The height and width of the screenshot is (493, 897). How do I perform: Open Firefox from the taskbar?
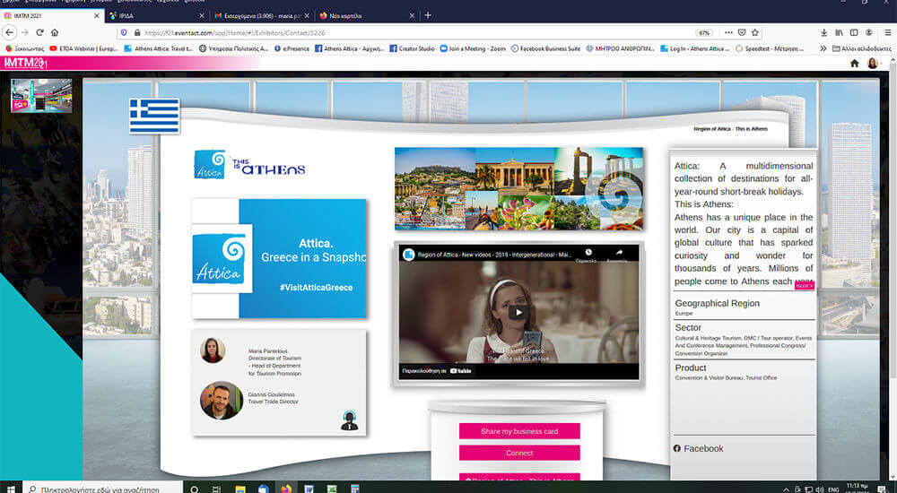point(286,489)
